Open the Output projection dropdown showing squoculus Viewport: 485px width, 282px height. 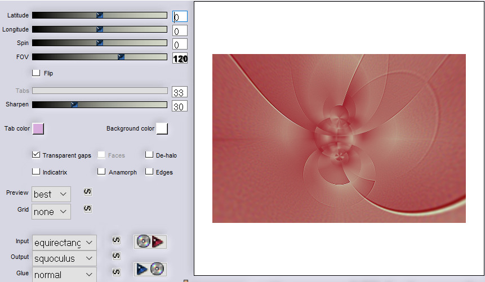tap(64, 258)
